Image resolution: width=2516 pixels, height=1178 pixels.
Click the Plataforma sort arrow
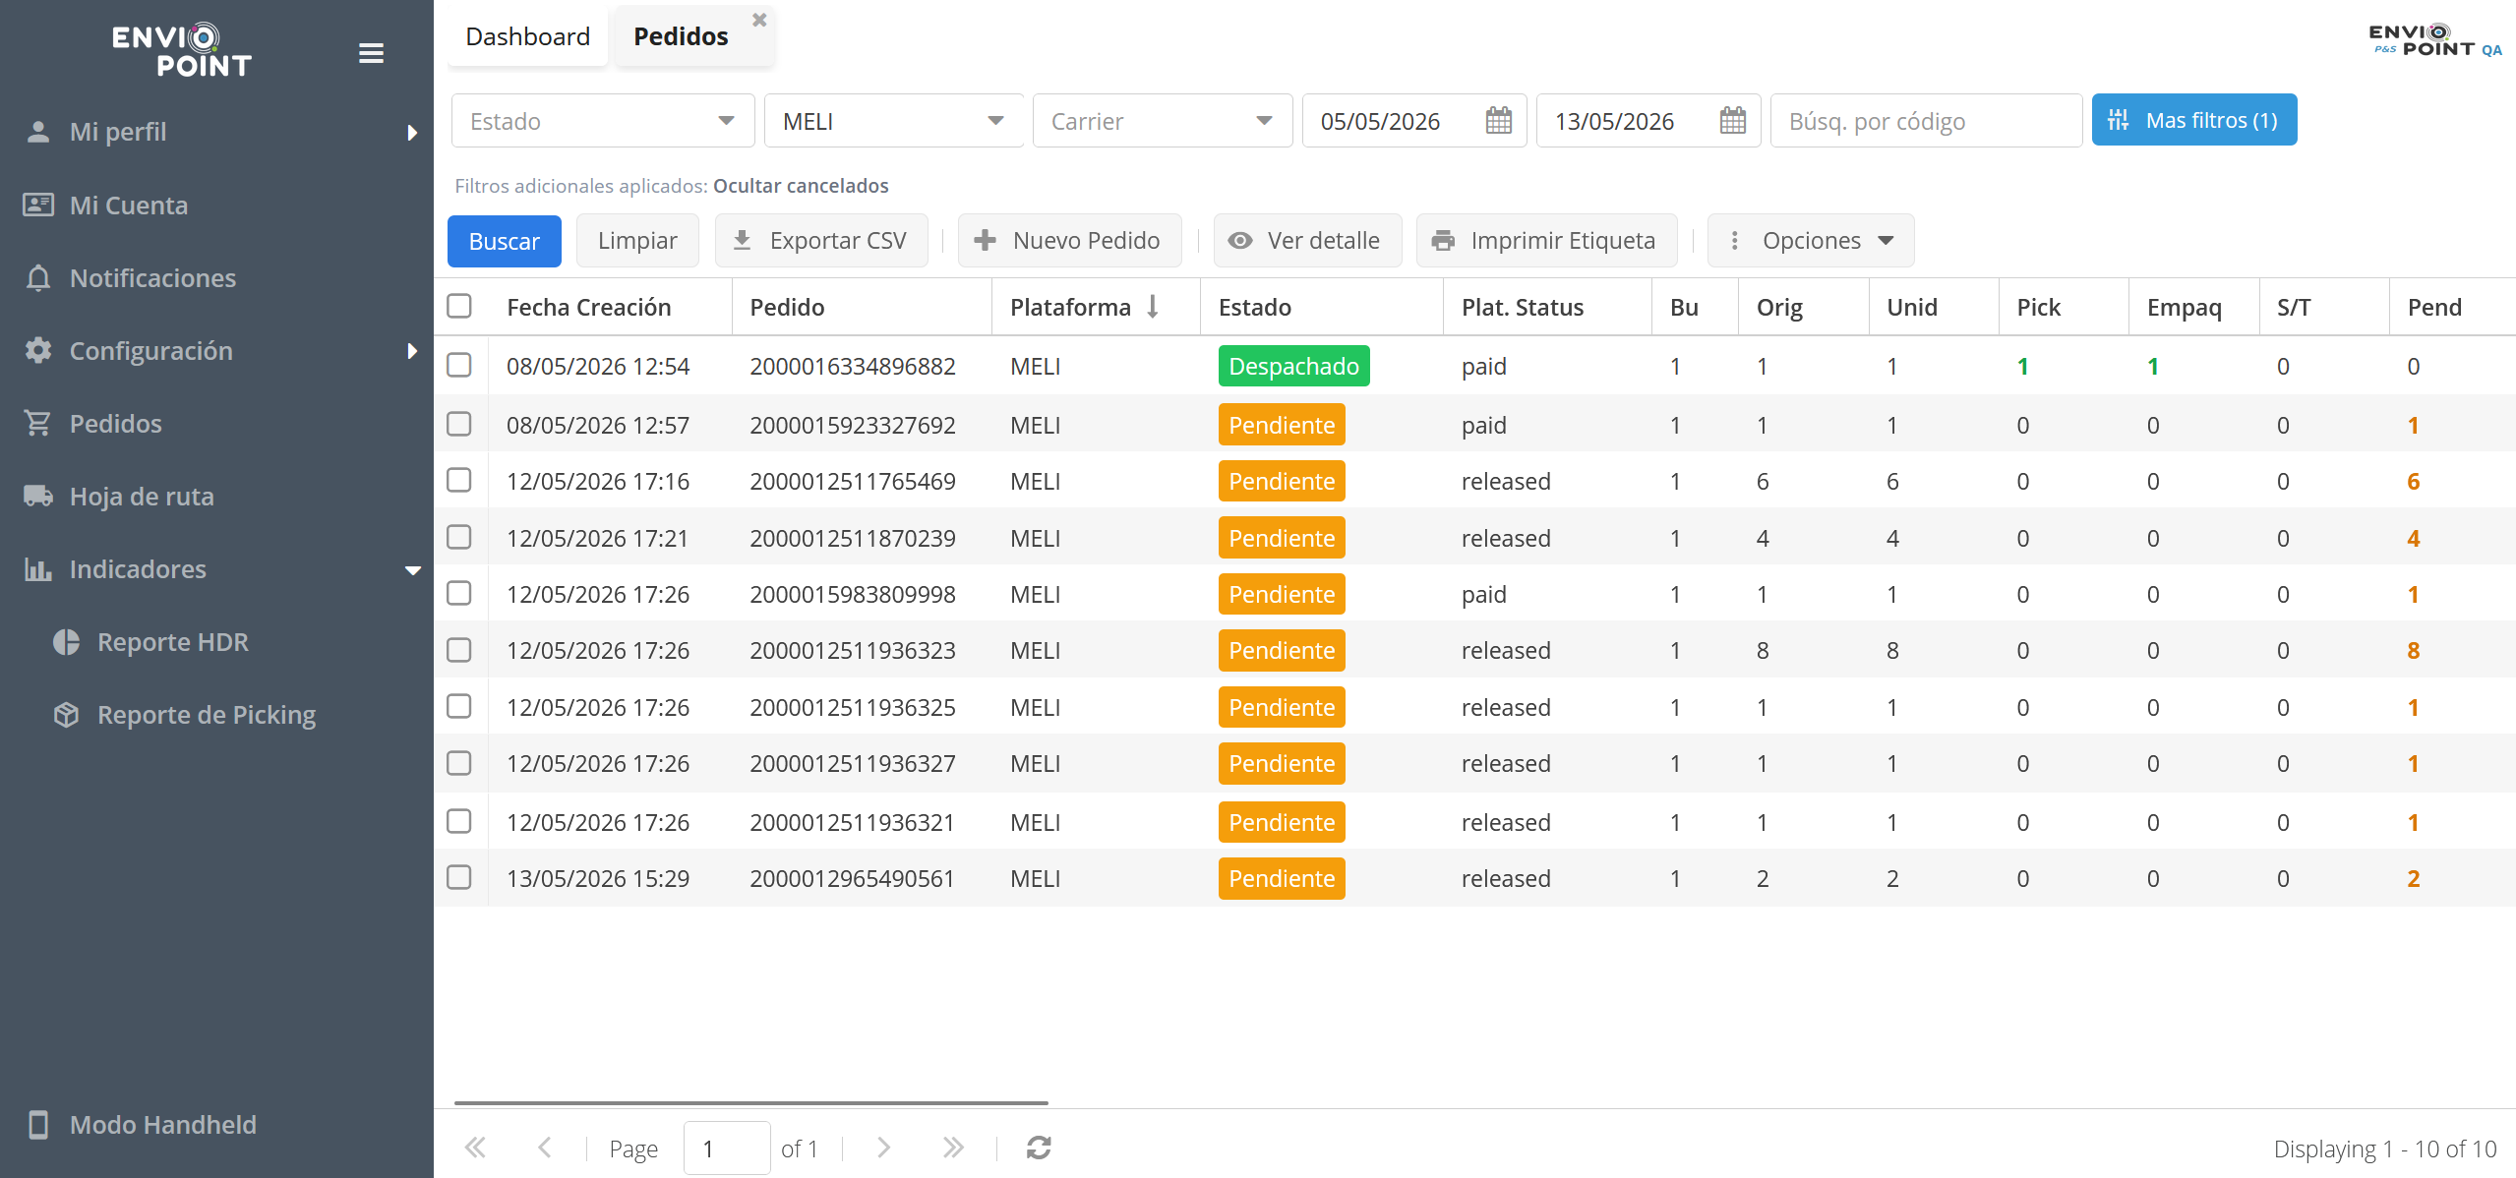(x=1153, y=307)
